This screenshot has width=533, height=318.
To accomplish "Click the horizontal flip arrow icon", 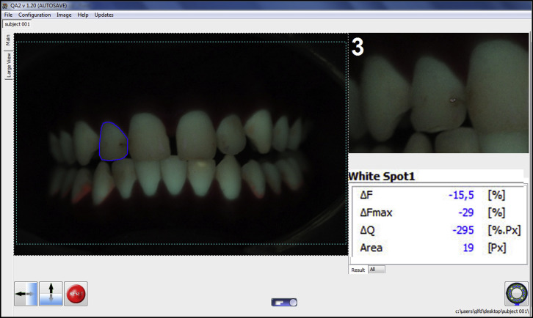I will coord(26,293).
